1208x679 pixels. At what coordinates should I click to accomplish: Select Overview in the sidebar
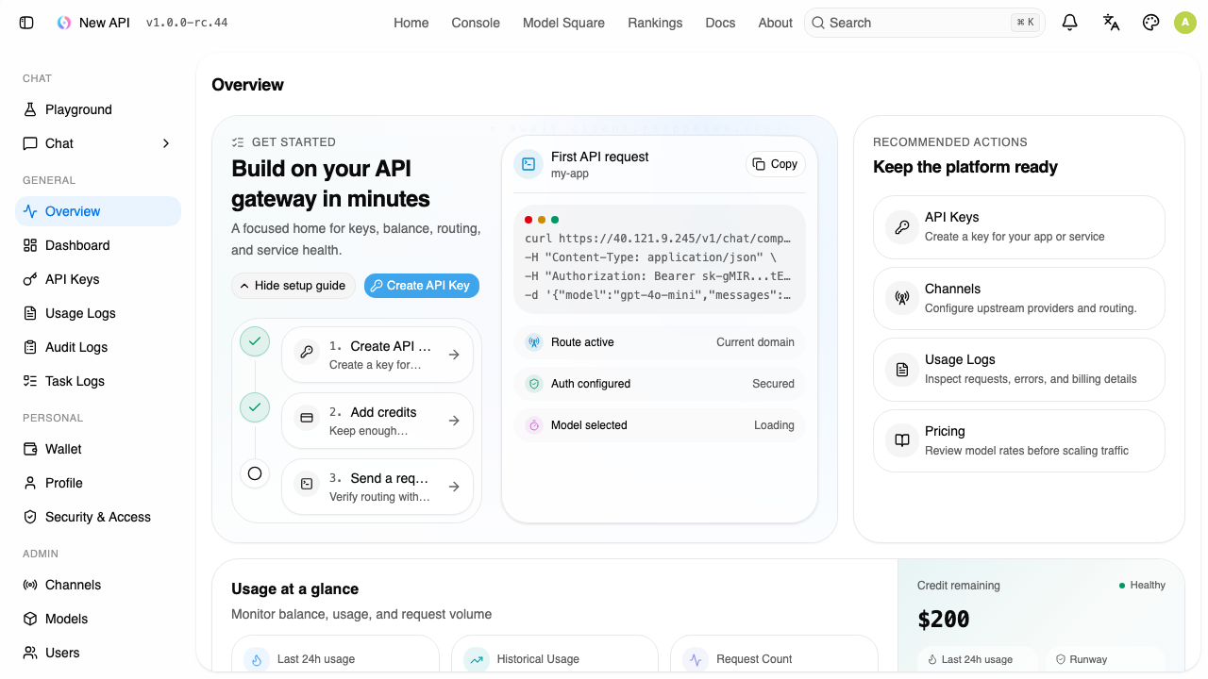(x=98, y=211)
